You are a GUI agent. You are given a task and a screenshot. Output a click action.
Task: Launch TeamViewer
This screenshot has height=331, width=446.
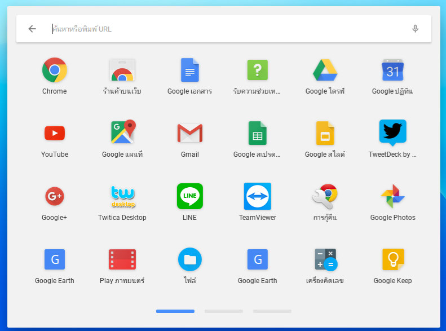258,196
